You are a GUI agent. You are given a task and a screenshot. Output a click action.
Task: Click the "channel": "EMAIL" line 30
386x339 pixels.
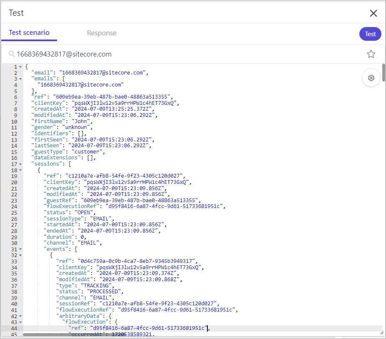[72, 243]
